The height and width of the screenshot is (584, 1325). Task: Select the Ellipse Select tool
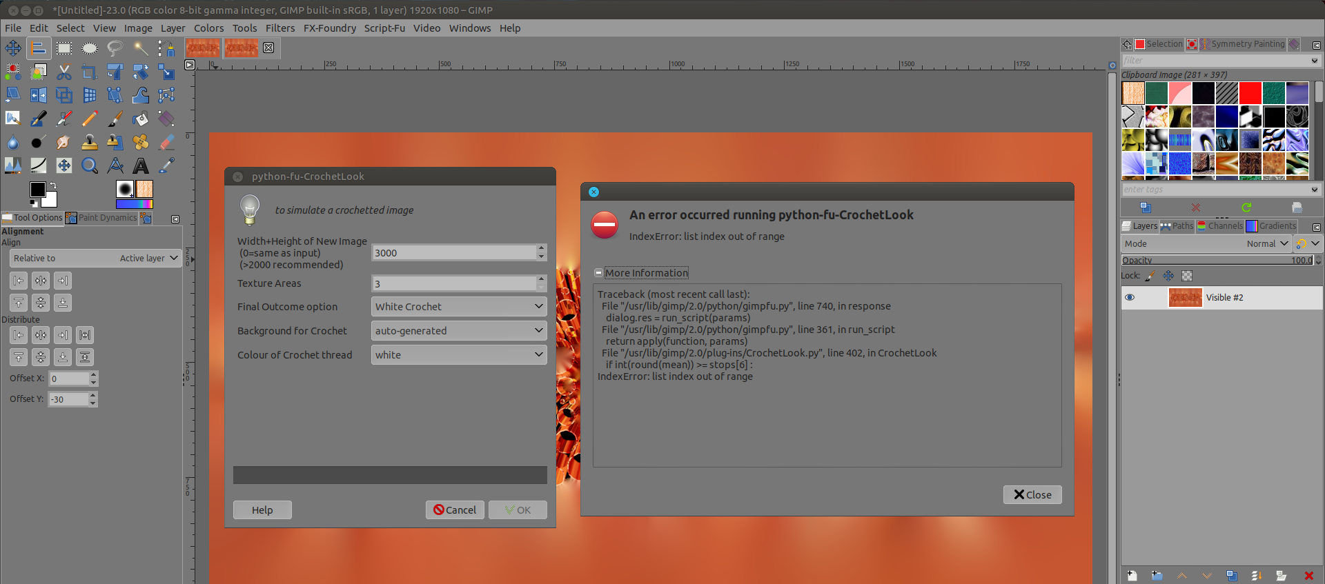click(90, 48)
